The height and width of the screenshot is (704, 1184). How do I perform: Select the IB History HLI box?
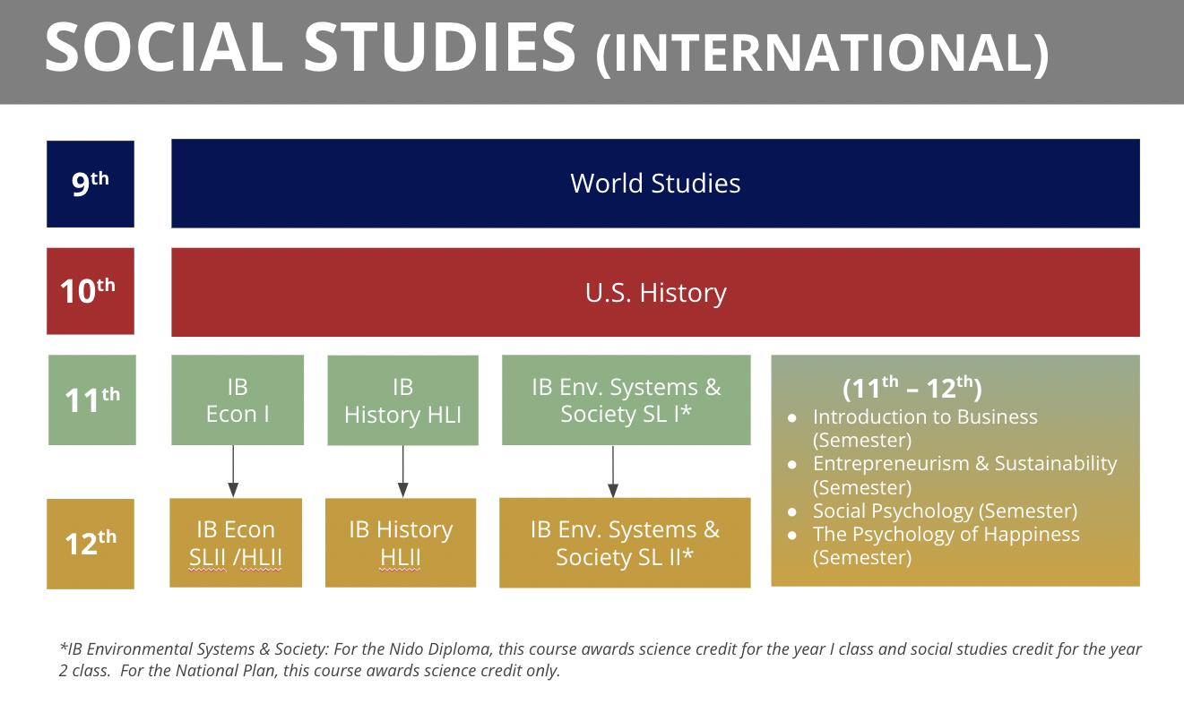point(402,400)
